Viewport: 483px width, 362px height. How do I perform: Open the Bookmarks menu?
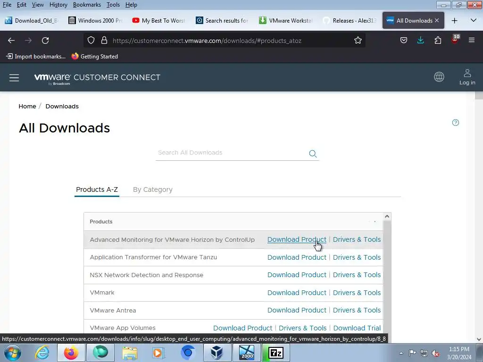(x=87, y=5)
